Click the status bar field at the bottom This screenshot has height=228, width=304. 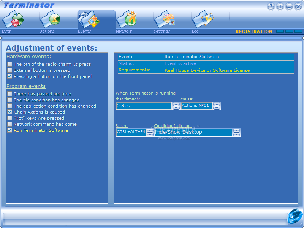(x=145, y=219)
